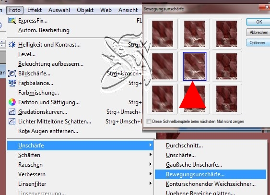Close the Bewegungsunschärfe dialog

pos(265,7)
